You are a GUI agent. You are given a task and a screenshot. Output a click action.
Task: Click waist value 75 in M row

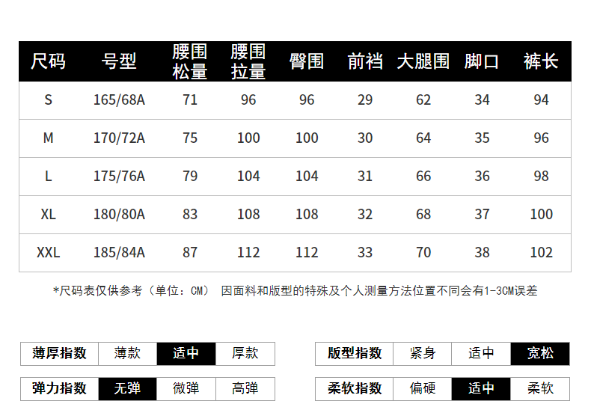coord(190,138)
